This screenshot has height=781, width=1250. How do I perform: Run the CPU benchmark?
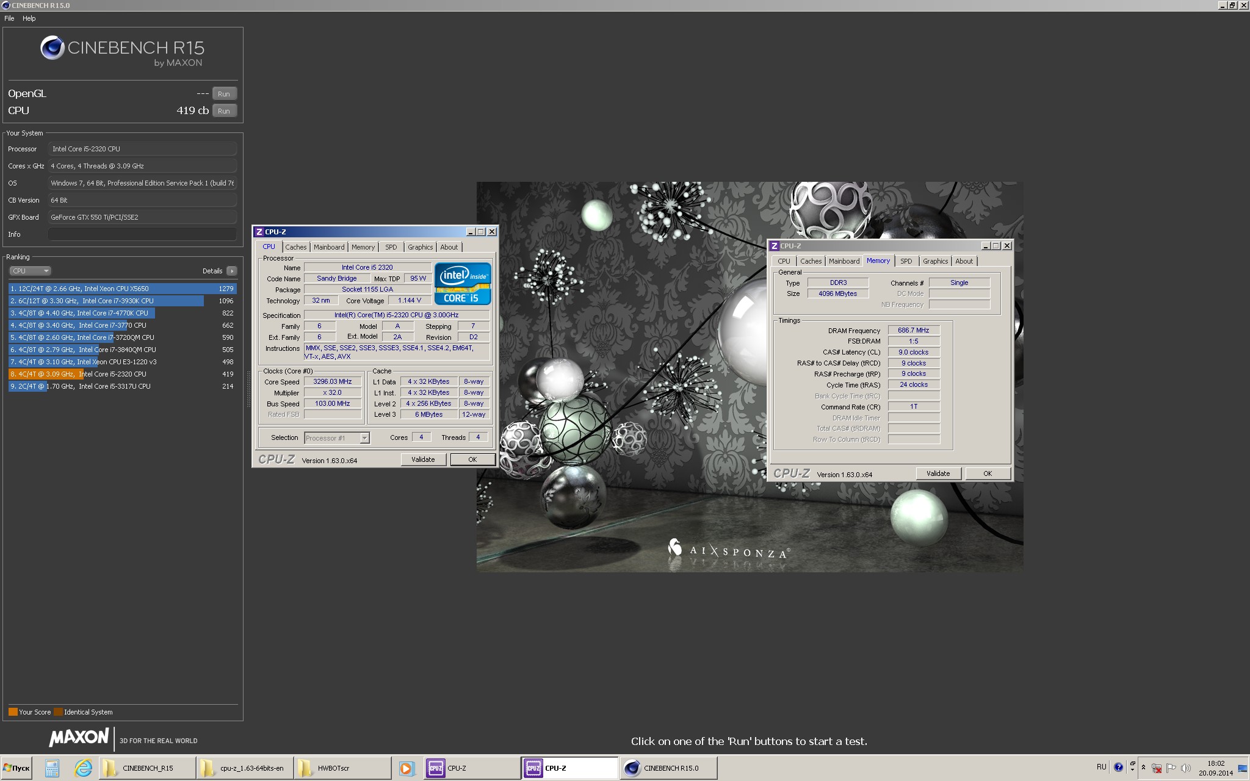click(x=224, y=110)
